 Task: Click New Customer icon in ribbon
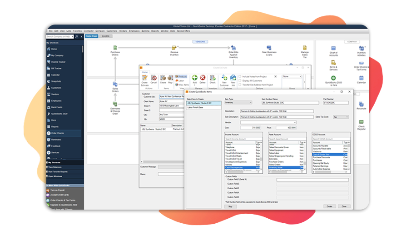click(224, 78)
